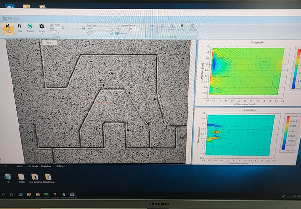Open the new peening desktop folder
This screenshot has height=209, width=301.
click(x=35, y=177)
